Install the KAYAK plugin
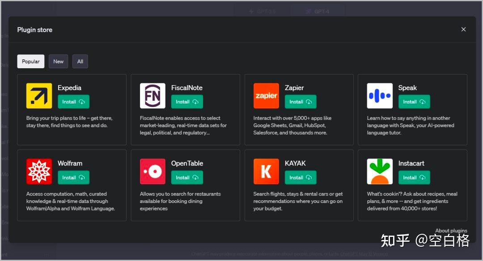 click(x=301, y=178)
